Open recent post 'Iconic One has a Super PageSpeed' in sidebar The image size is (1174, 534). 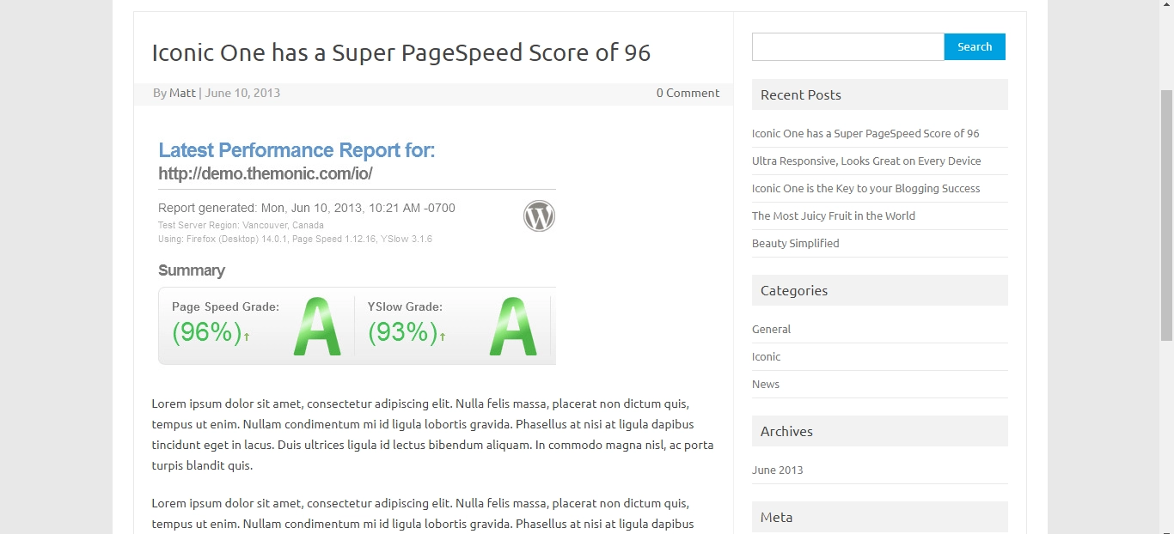coord(865,134)
